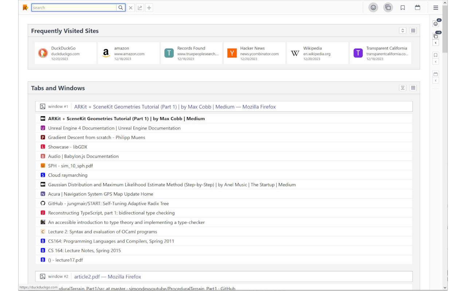Click the share/export icon beside search
The width and height of the screenshot is (466, 291).
coord(140,8)
